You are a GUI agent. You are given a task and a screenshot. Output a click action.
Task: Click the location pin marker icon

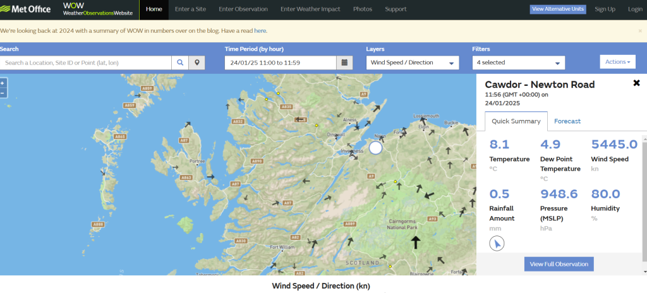(x=198, y=63)
